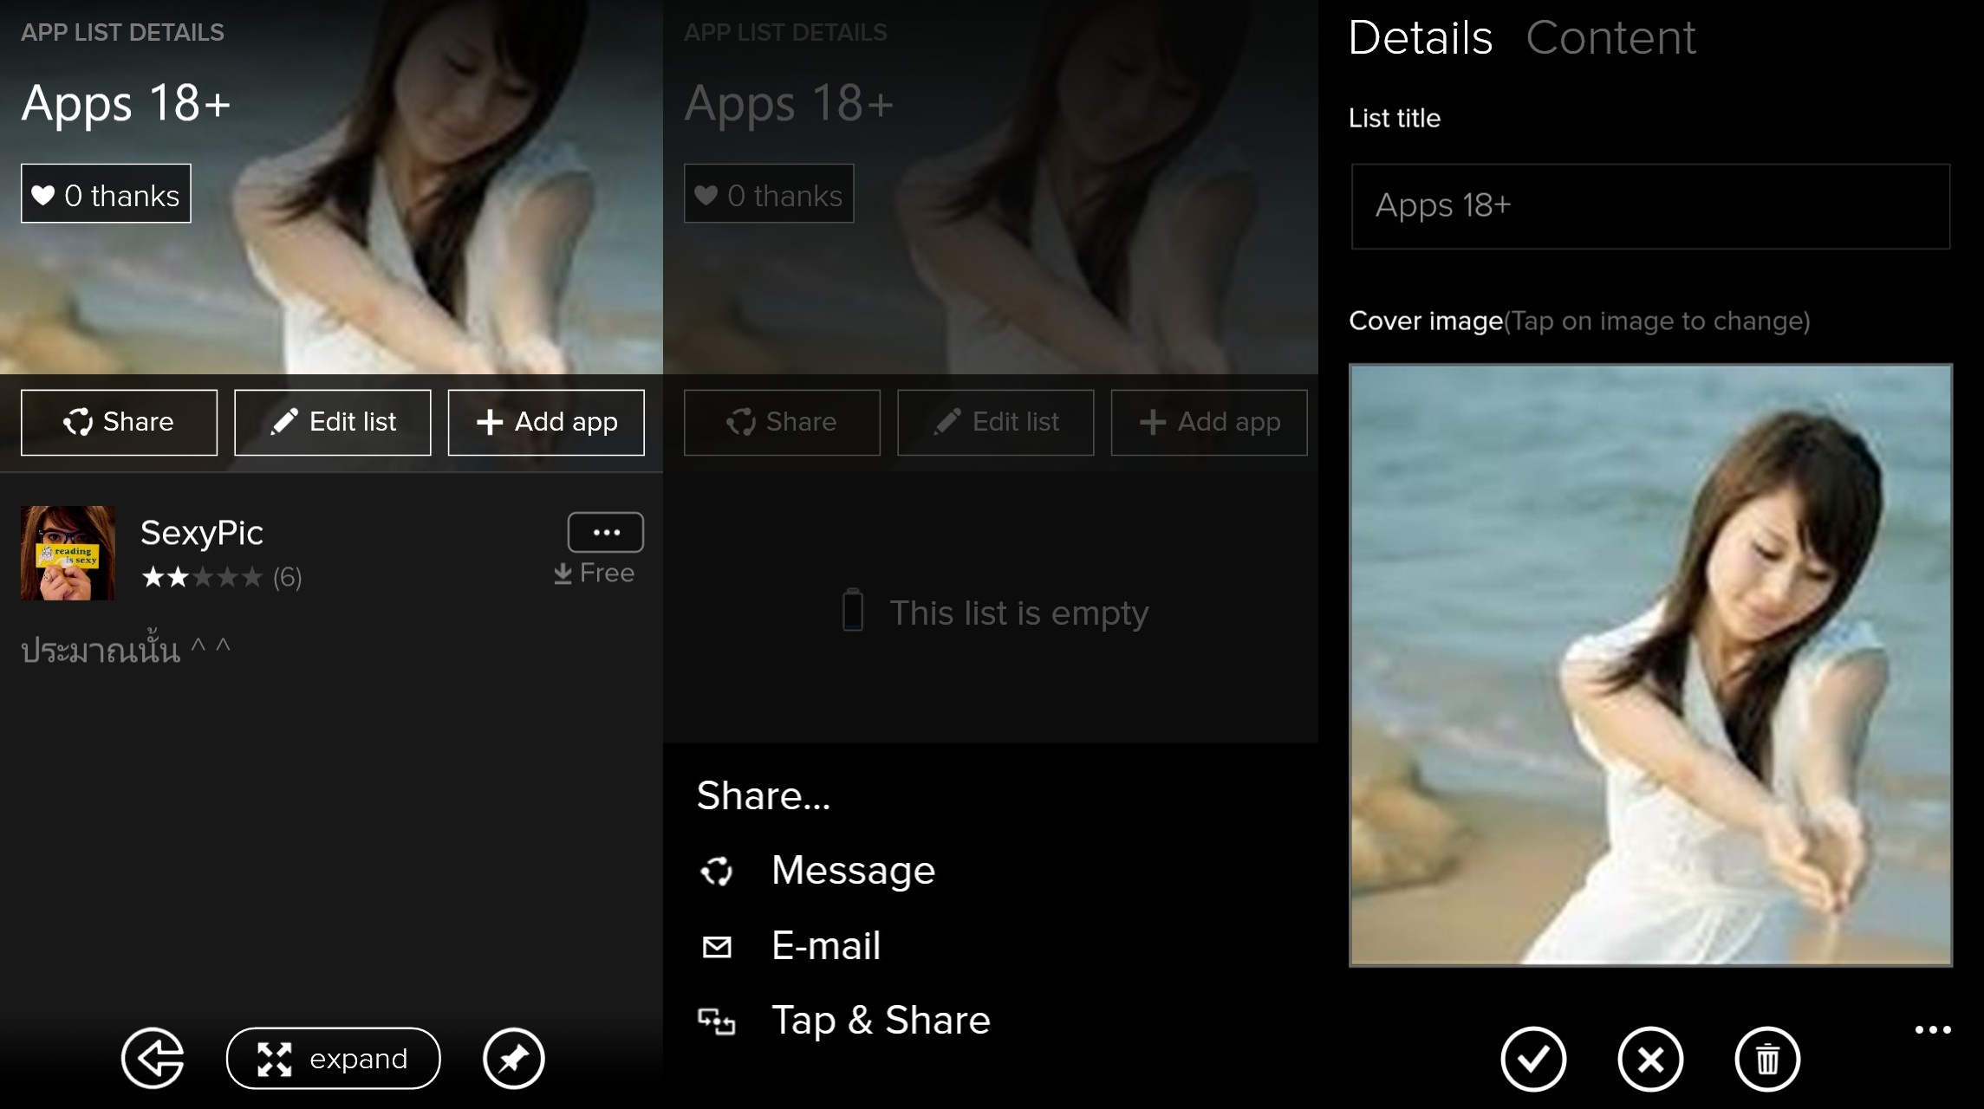The height and width of the screenshot is (1109, 1984).
Task: Select Message in the Share menu
Action: pos(853,871)
